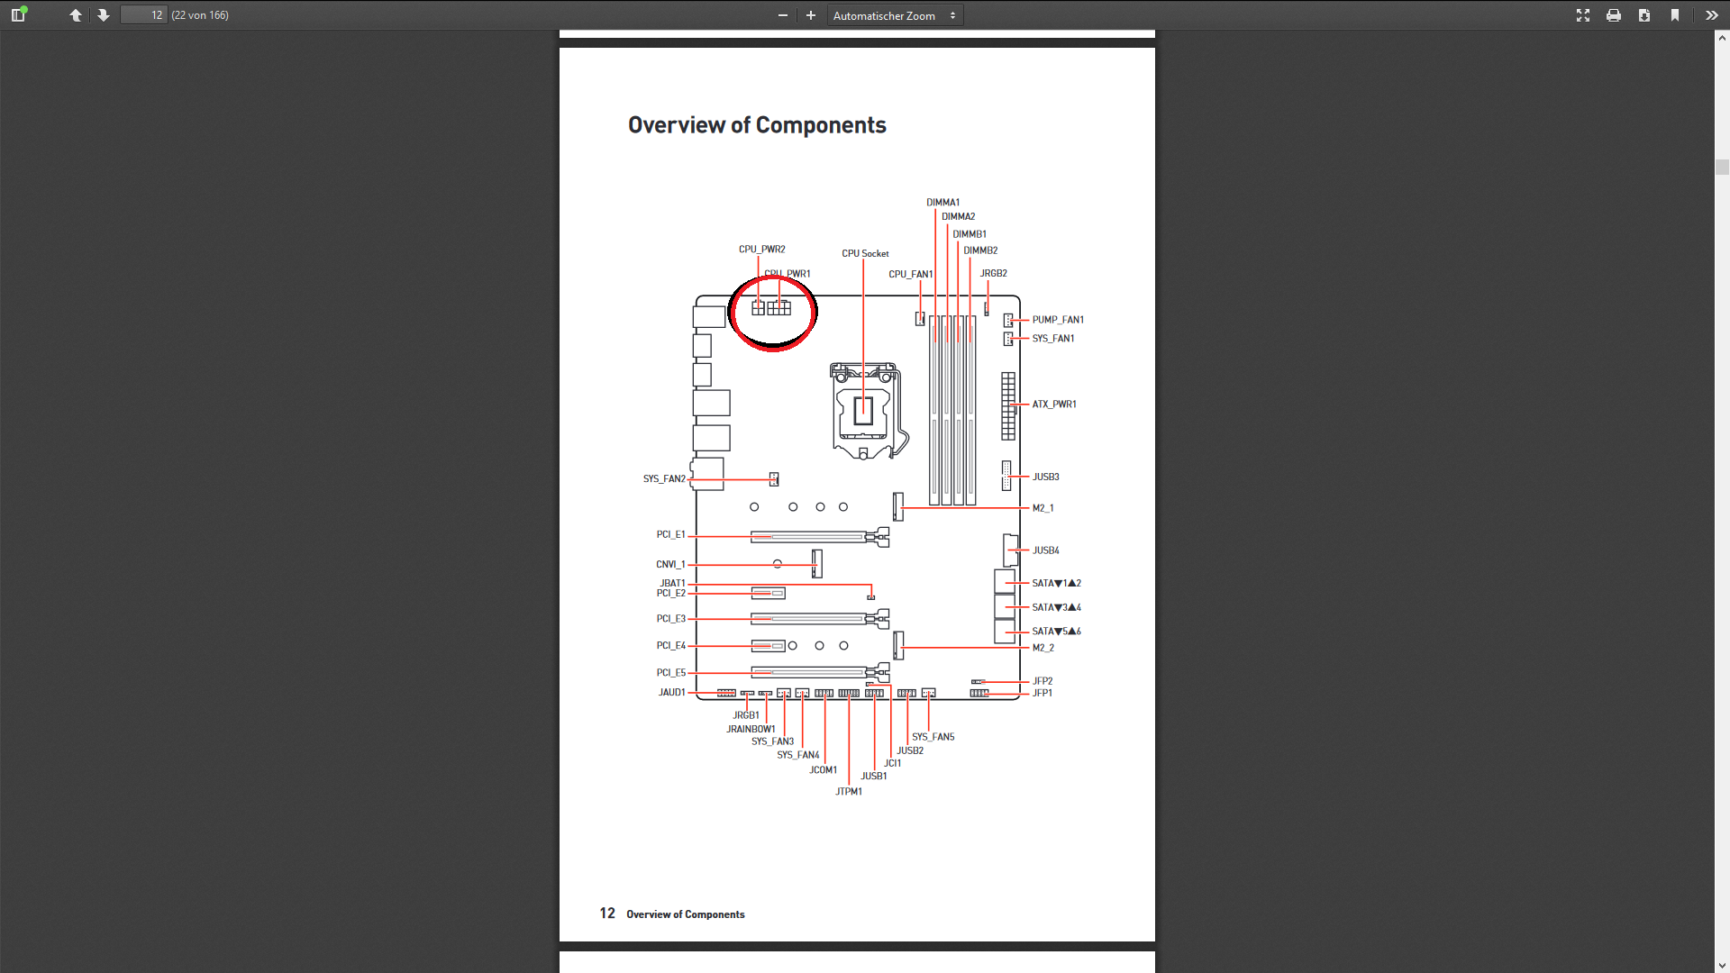
Task: Click the page number input field
Action: 144,15
